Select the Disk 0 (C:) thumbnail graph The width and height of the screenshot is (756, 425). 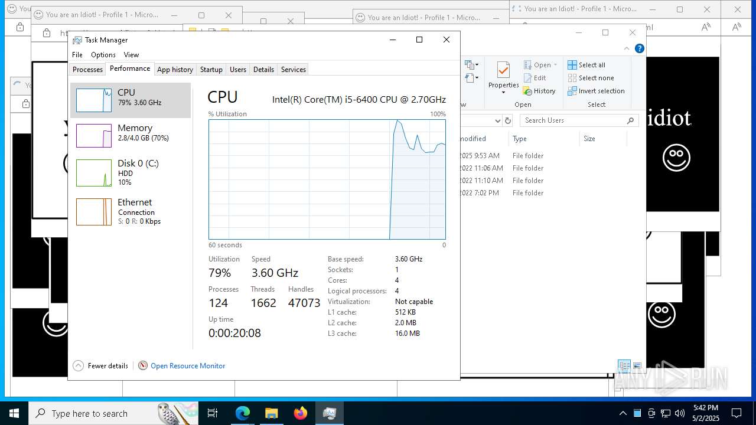click(94, 173)
